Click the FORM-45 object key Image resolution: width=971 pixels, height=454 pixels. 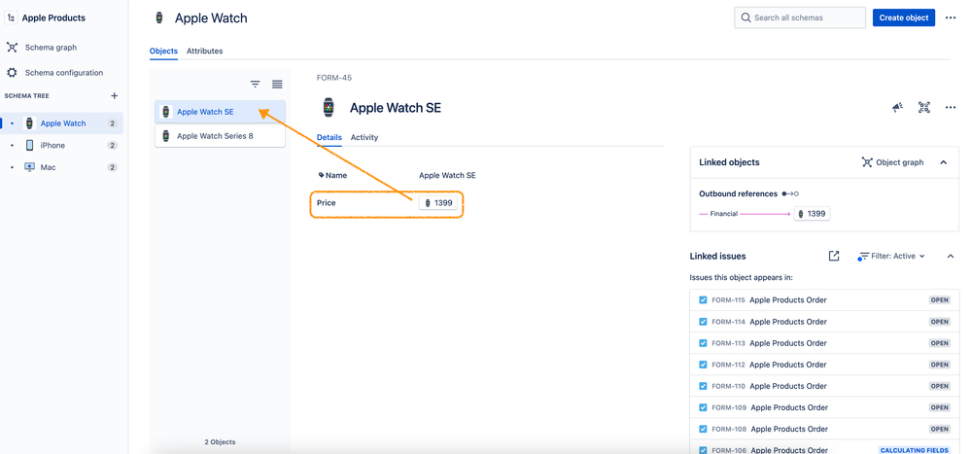point(333,78)
